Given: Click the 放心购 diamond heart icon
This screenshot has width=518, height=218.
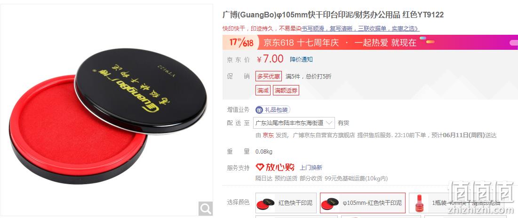Looking at the screenshot, I should click(260, 167).
